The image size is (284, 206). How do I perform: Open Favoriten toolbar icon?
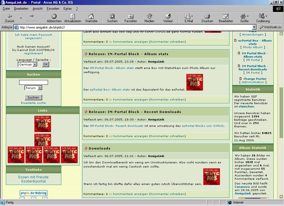[130, 16]
